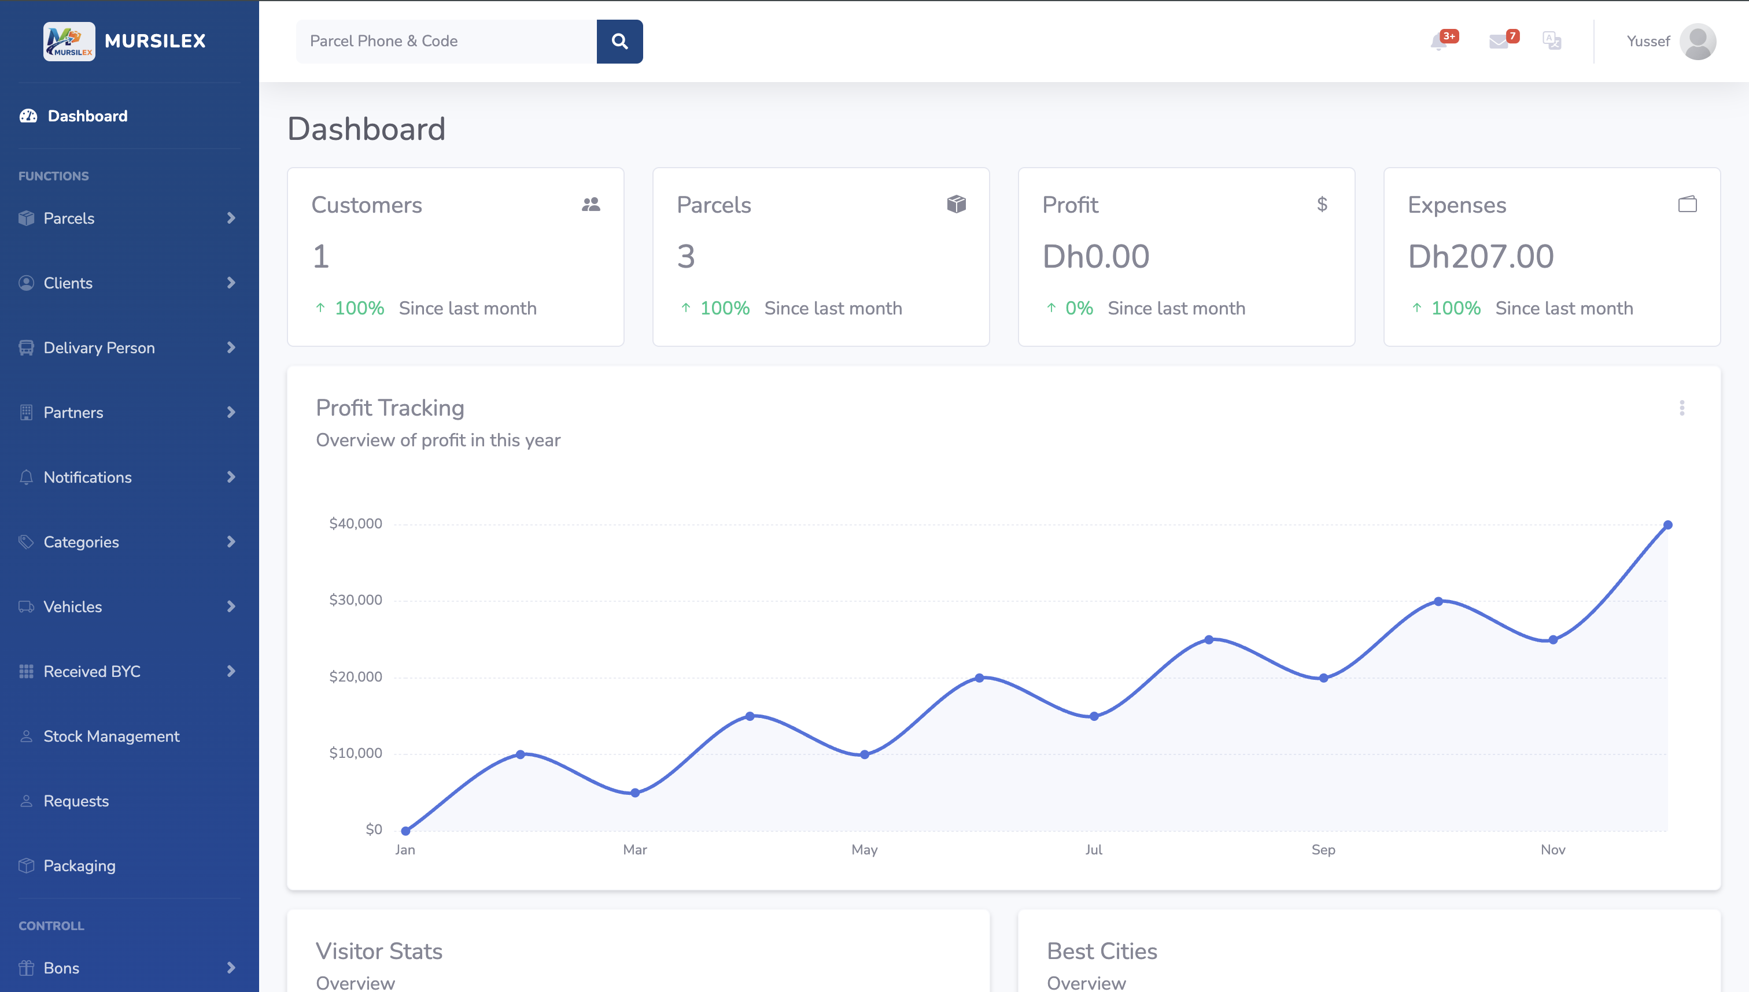Click the MURSILEX brand name link

[155, 41]
